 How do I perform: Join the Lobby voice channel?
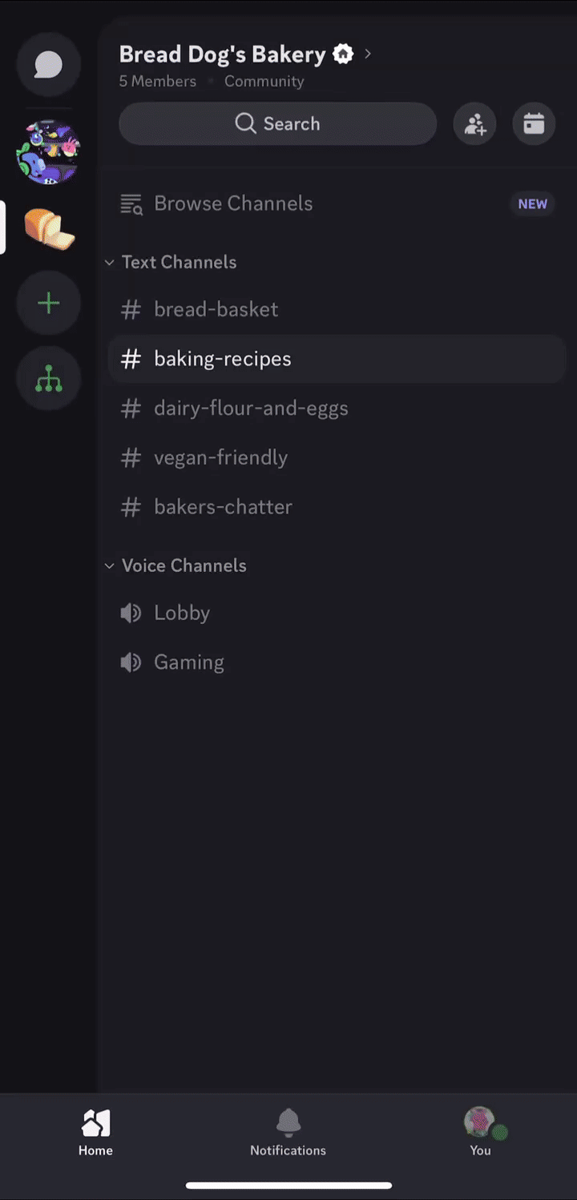pos(181,613)
